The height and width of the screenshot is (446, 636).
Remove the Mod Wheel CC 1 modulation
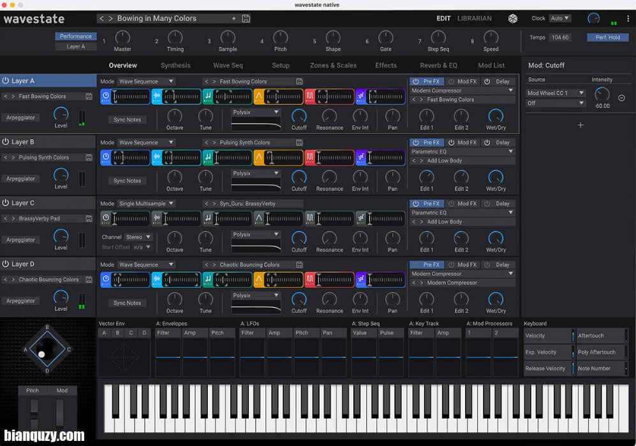[622, 98]
